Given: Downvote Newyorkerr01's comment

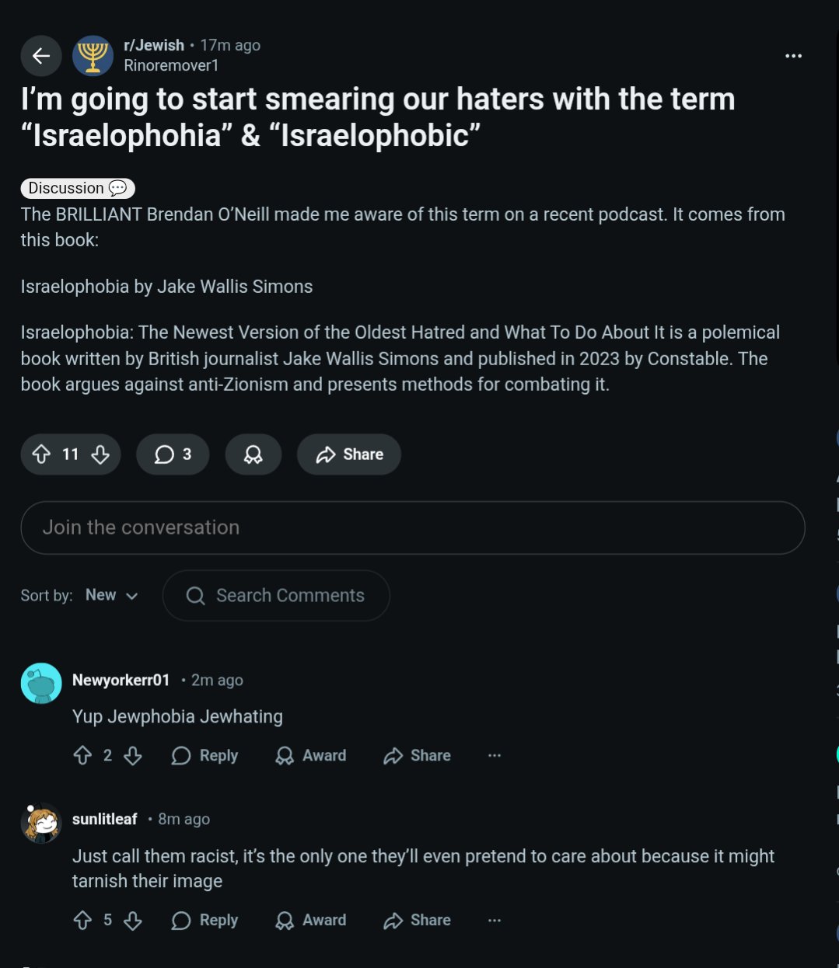Looking at the screenshot, I should 133,756.
